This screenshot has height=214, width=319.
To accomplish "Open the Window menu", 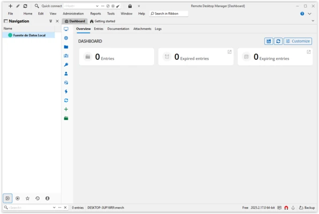I will [x=126, y=13].
